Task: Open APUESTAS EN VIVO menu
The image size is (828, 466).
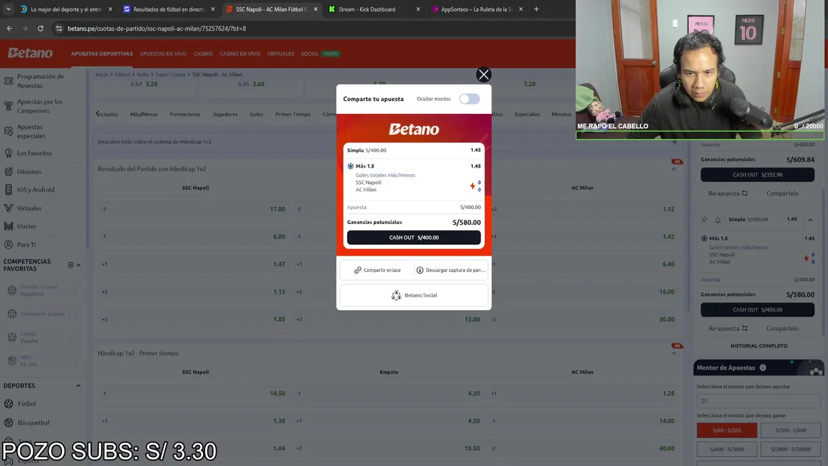Action: pyautogui.click(x=163, y=54)
